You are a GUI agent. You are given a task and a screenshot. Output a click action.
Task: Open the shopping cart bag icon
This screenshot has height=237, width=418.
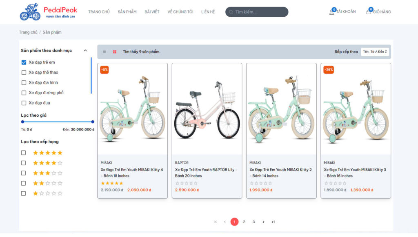coord(368,12)
